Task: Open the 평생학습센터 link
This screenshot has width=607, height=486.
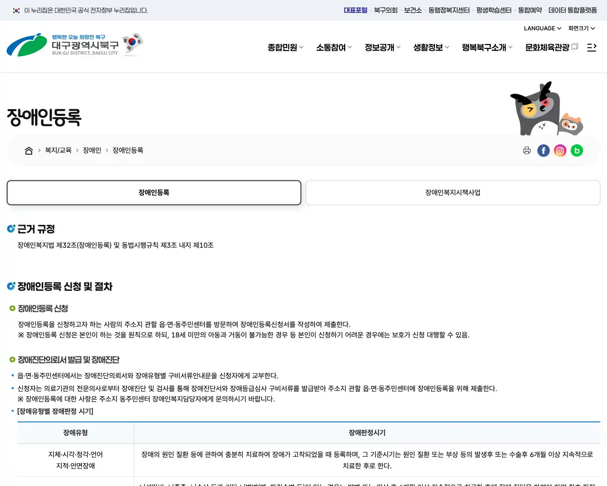Action: (494, 10)
